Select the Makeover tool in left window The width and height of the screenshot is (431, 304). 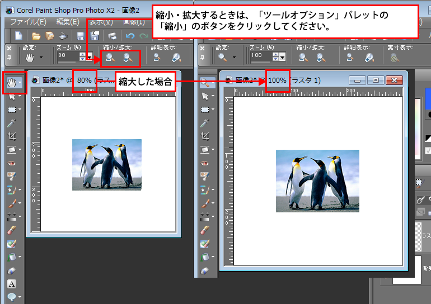point(12,176)
